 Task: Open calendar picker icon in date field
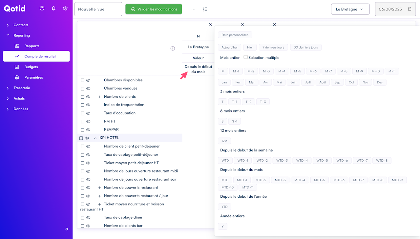pos(409,9)
